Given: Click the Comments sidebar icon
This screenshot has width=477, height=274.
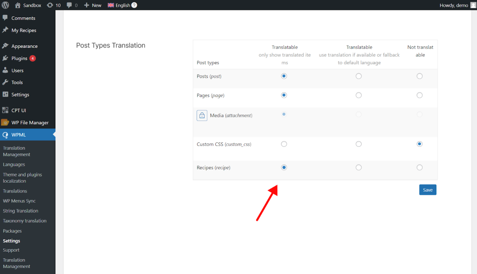Looking at the screenshot, I should (x=5, y=18).
